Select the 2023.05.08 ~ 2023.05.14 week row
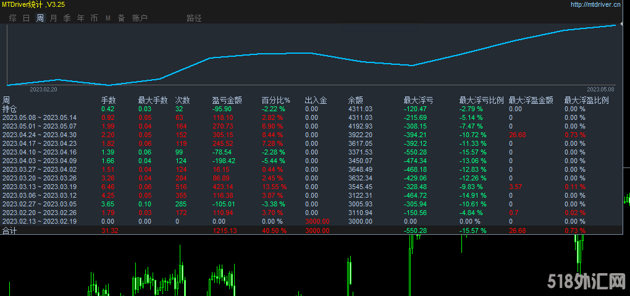Screen dimensions: 630x296 click(40, 117)
